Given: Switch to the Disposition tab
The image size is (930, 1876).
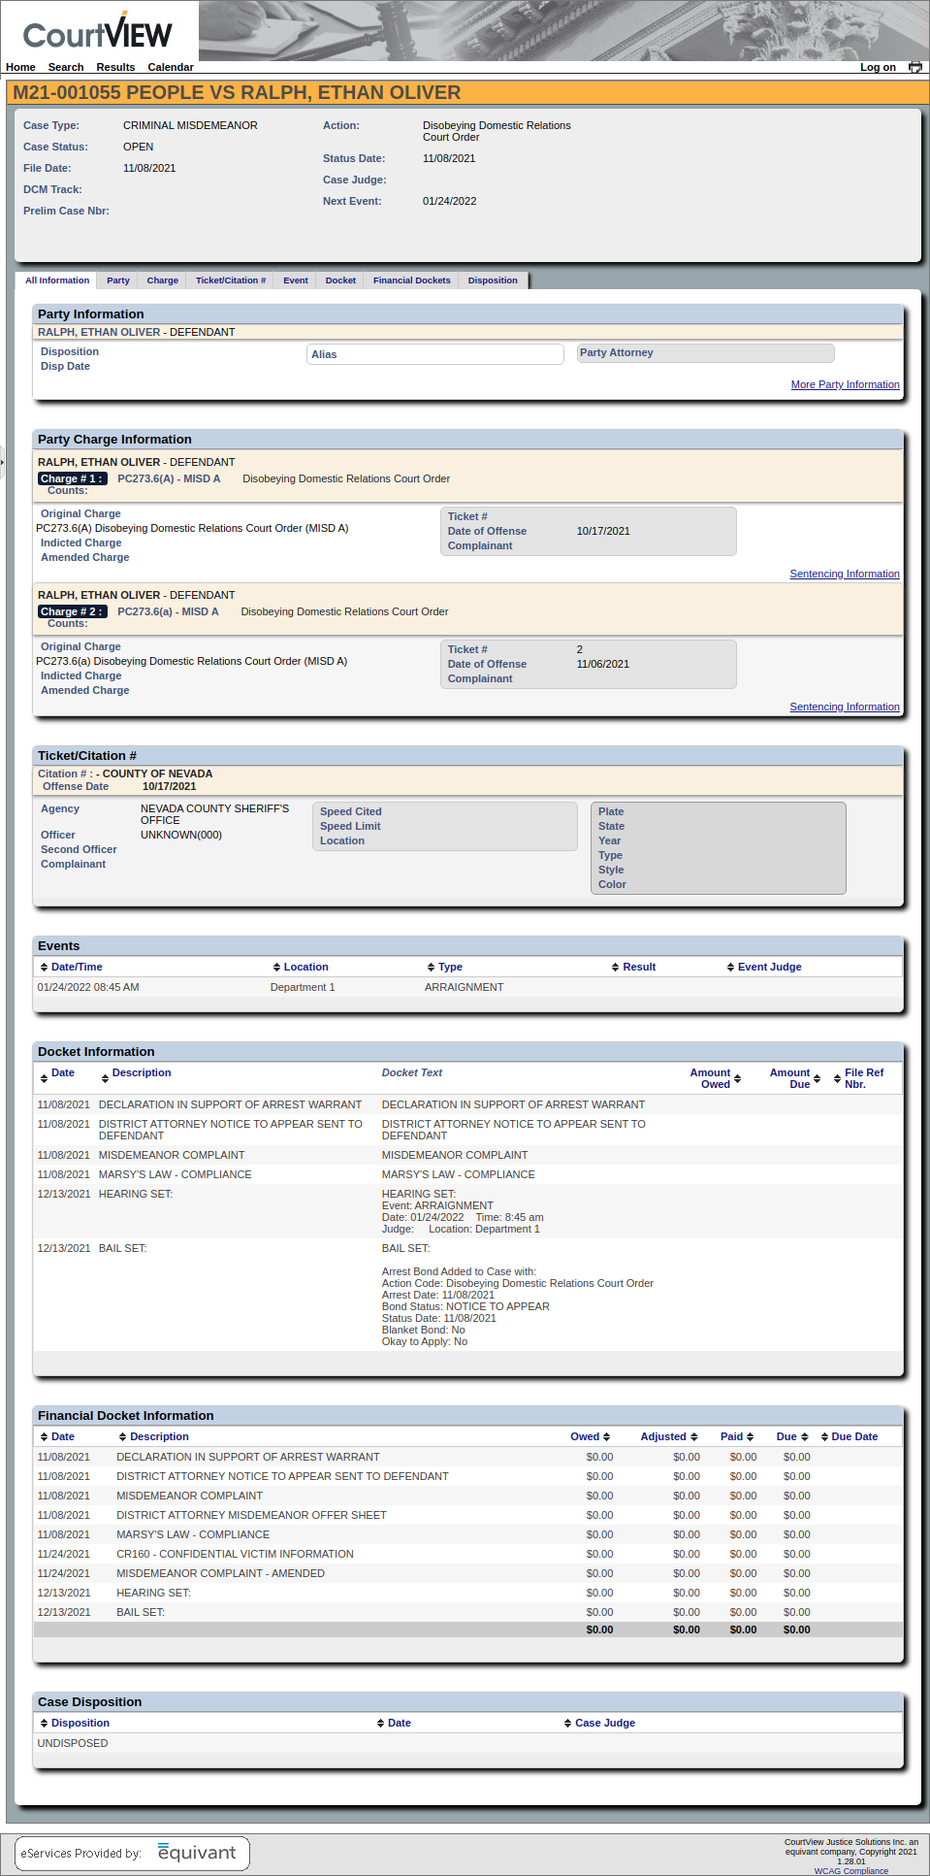Looking at the screenshot, I should click(x=493, y=280).
